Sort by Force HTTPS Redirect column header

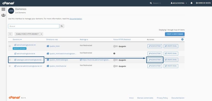pyautogui.click(x=122, y=40)
